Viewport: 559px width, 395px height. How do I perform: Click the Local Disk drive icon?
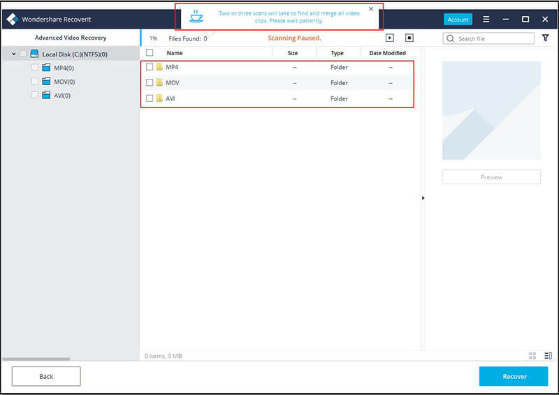(34, 54)
